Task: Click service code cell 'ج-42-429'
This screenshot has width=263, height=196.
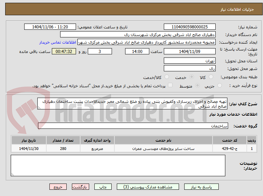Action: pos(229,149)
